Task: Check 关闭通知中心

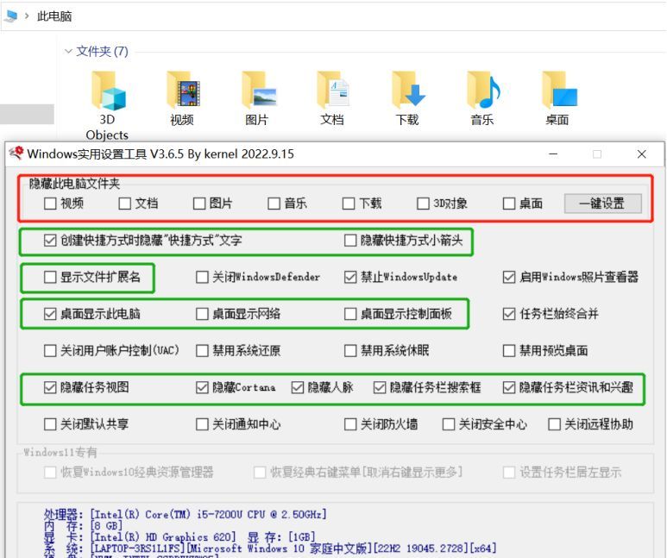Action: click(x=202, y=424)
